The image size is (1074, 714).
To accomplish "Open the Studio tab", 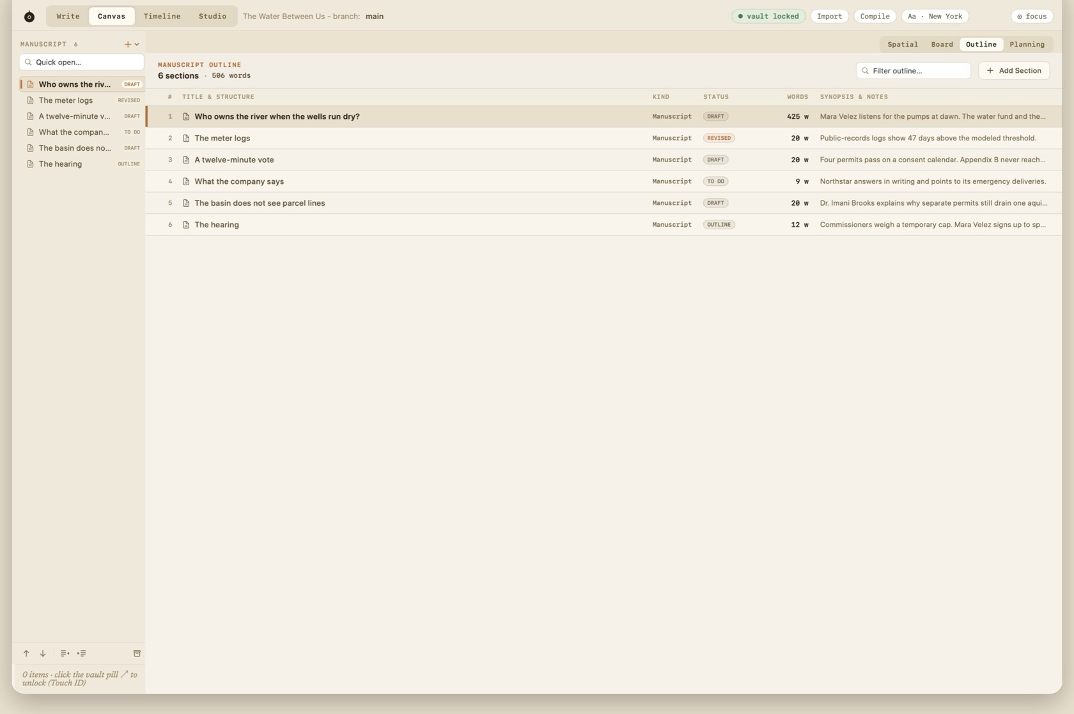I will click(212, 16).
